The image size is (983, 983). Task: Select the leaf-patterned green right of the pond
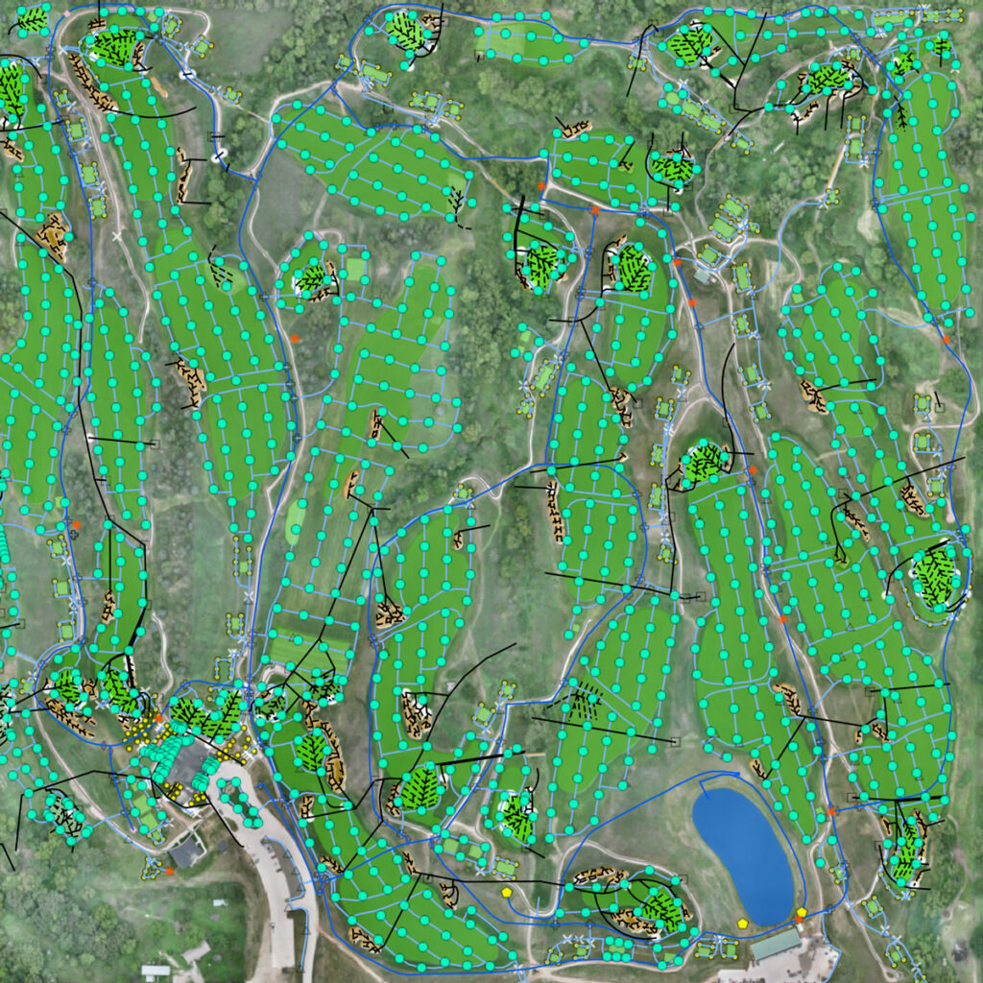click(906, 847)
